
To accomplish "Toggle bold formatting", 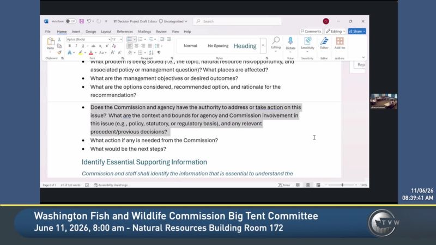I will tap(70, 46).
